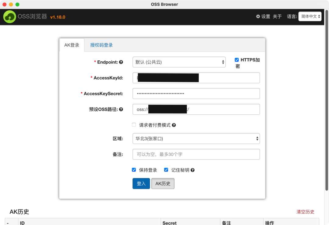Click the OSS浏览器 title text
The width and height of the screenshot is (329, 225).
(32, 16)
